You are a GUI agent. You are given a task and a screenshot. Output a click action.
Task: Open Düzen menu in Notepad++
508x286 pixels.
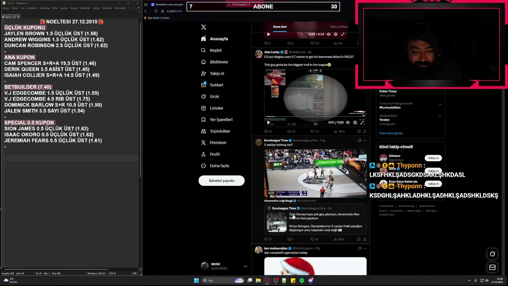pos(15,8)
